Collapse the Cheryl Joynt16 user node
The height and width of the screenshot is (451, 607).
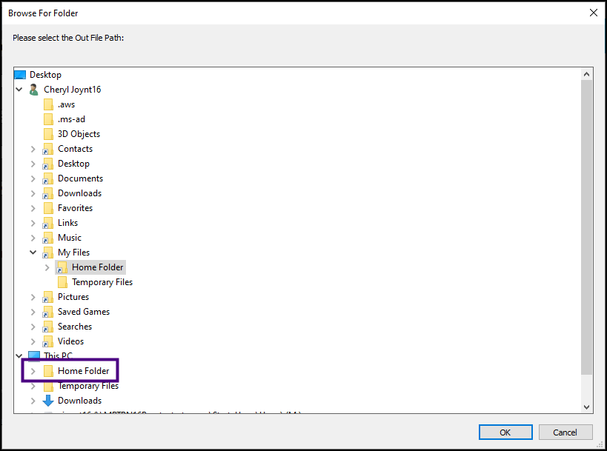19,90
